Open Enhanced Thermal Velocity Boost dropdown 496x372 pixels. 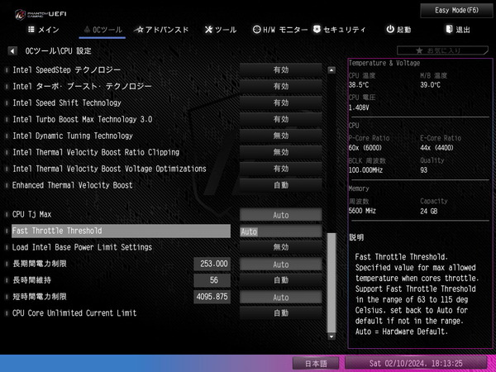tap(280, 185)
